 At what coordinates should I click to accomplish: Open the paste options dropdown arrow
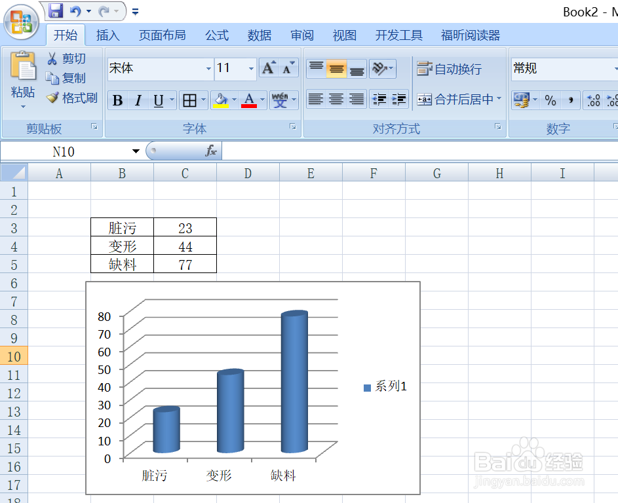(23, 107)
